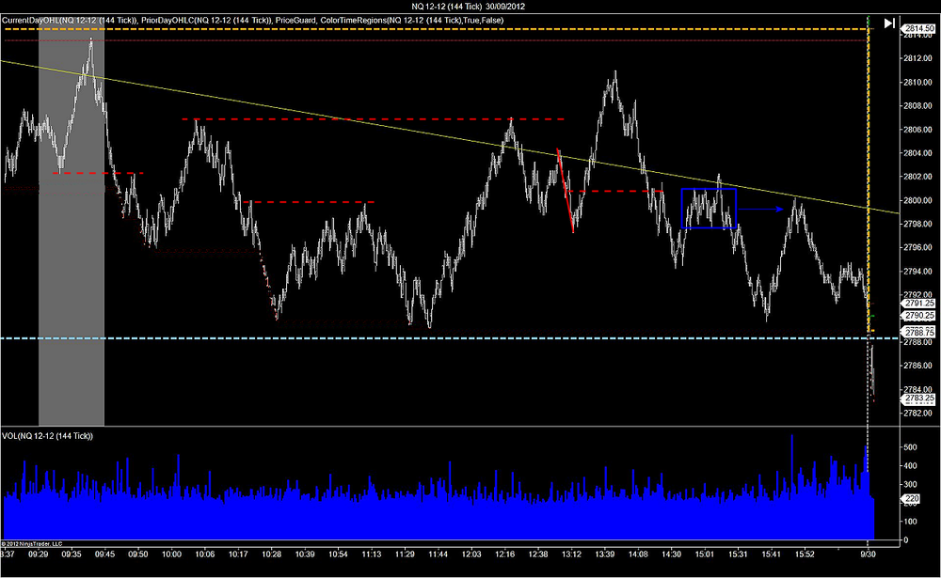Image resolution: width=941 pixels, height=578 pixels.
Task: Click the 11:13 time axis label
Action: pyautogui.click(x=372, y=554)
